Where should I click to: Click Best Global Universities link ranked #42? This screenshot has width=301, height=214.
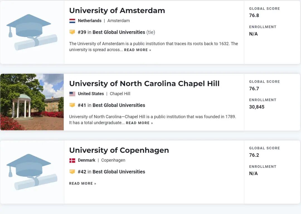pyautogui.click(x=119, y=172)
